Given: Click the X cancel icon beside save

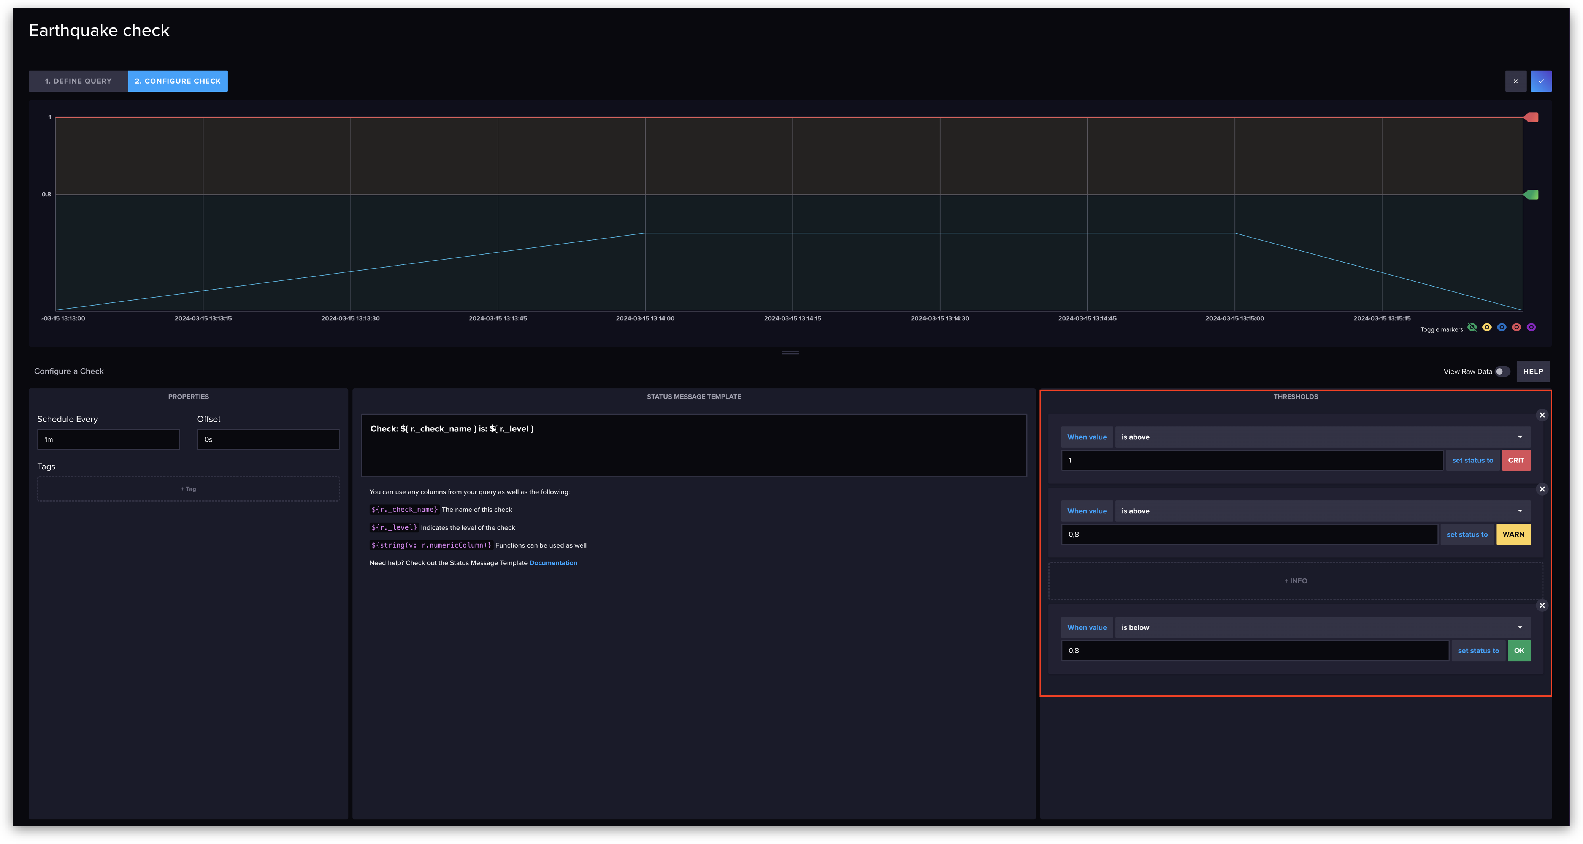Looking at the screenshot, I should 1515,81.
